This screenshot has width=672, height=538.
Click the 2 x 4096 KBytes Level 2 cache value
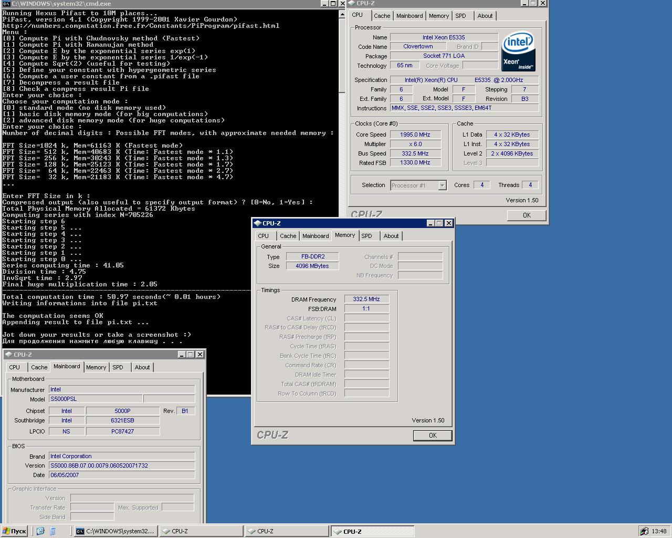pos(512,153)
